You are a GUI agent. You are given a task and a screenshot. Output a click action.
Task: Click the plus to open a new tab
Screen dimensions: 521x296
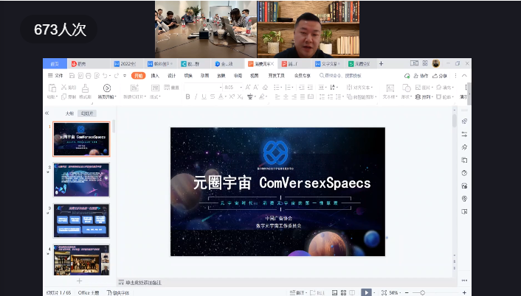tap(381, 63)
